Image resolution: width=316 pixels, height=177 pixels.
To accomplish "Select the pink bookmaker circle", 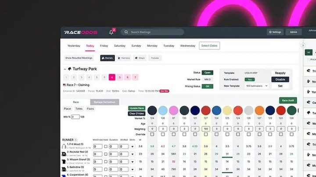I will (173, 111).
